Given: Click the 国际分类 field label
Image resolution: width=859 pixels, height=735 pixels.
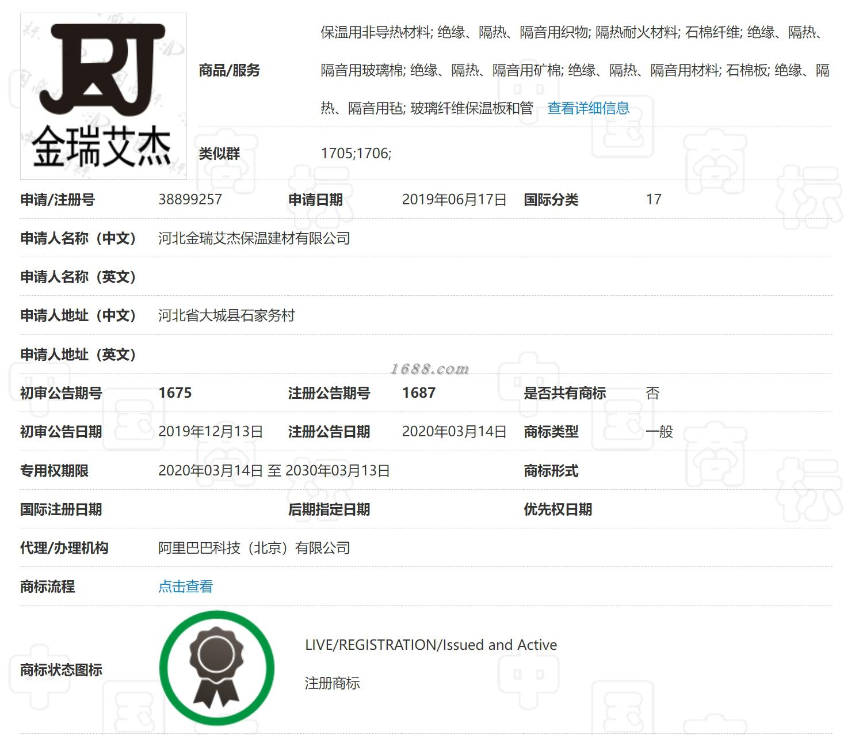Looking at the screenshot, I should (551, 200).
